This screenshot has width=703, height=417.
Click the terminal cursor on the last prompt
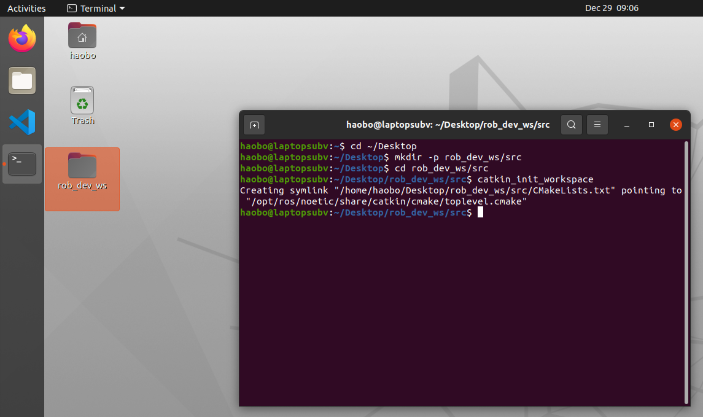480,212
